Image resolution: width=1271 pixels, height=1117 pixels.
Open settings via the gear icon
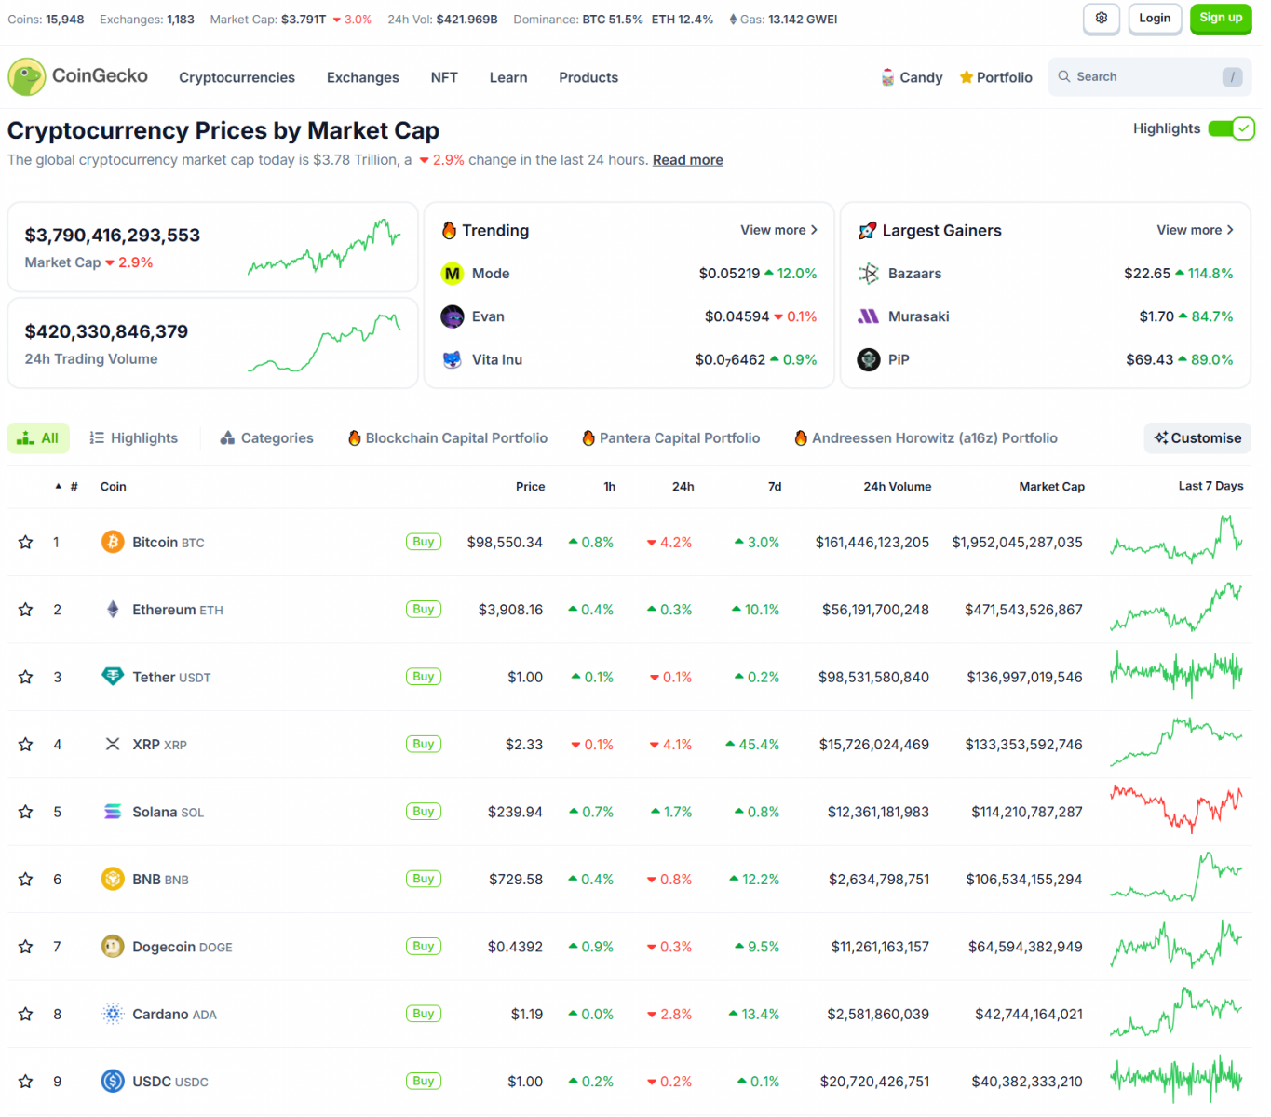tap(1101, 19)
